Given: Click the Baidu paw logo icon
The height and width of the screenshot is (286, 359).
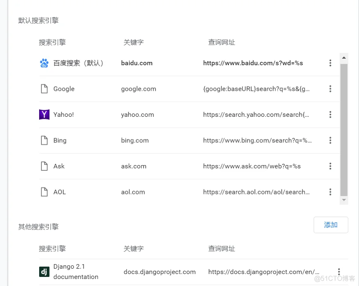Looking at the screenshot, I should coord(44,63).
